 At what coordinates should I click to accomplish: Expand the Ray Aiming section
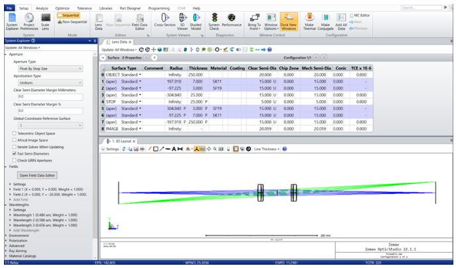pos(17,251)
